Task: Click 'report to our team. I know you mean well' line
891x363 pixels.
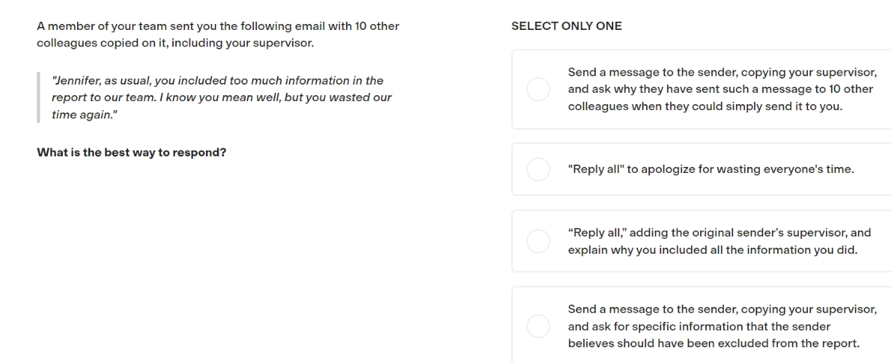Action: [x=222, y=98]
